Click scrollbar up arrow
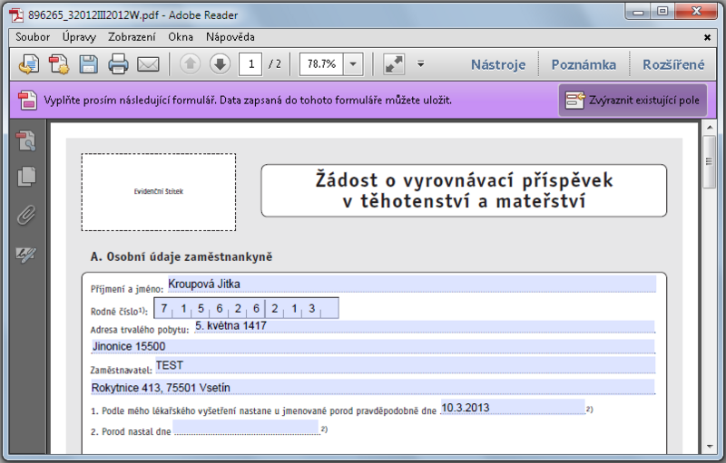726x463 pixels. (x=710, y=127)
